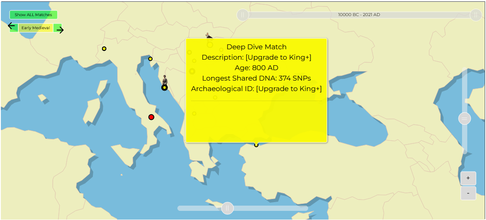The height and width of the screenshot is (220, 486).
Task: Click the bottom horizontal slider handle
Action: [x=227, y=208]
